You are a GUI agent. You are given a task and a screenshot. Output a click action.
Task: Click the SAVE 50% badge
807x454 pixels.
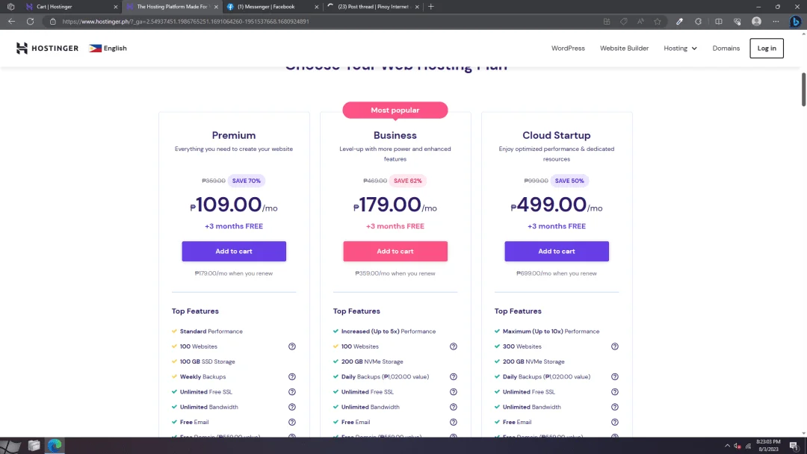pos(569,181)
